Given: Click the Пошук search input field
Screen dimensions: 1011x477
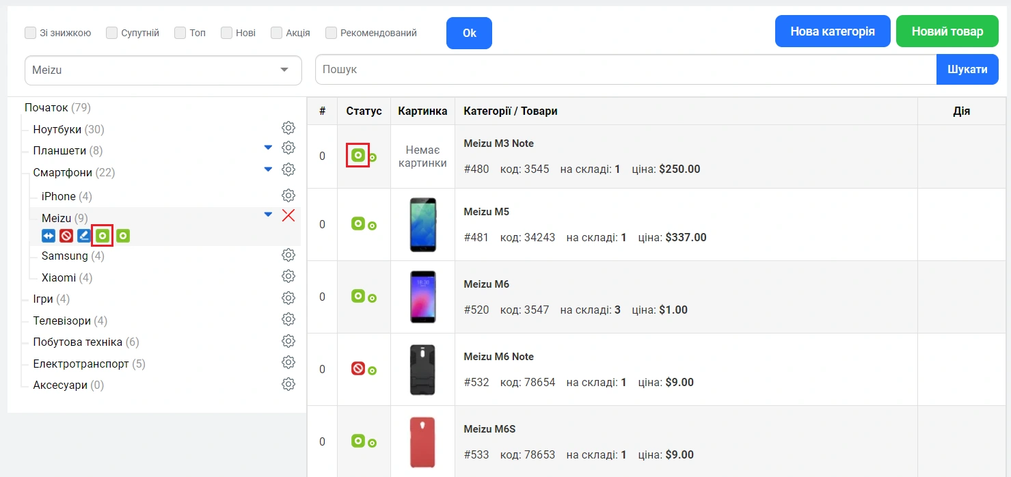Looking at the screenshot, I should (x=625, y=70).
